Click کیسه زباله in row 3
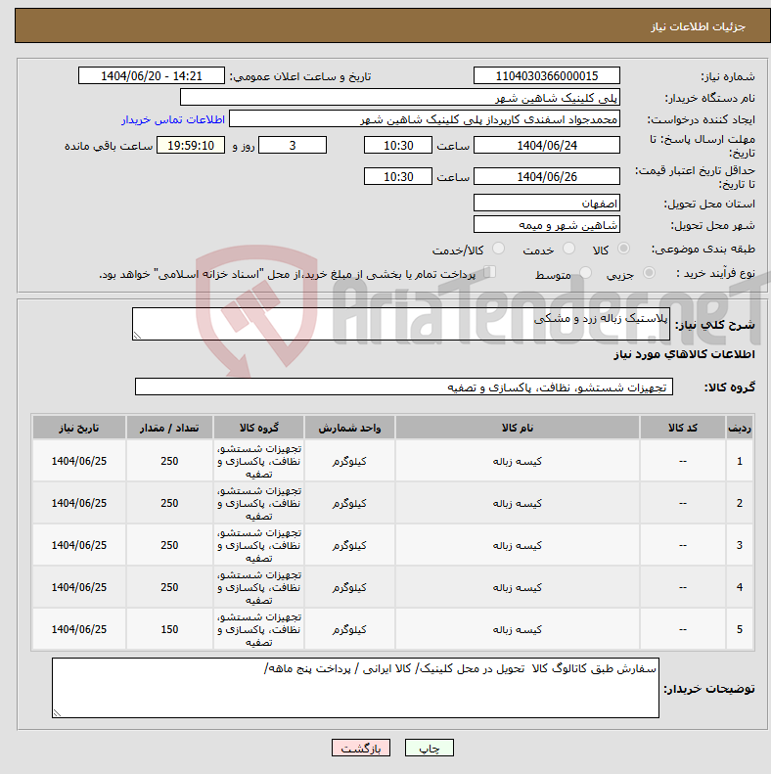771x774 pixels. click(518, 545)
